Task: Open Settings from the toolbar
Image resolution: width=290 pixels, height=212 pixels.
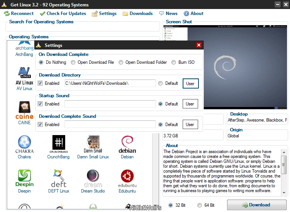Action: 104,14
